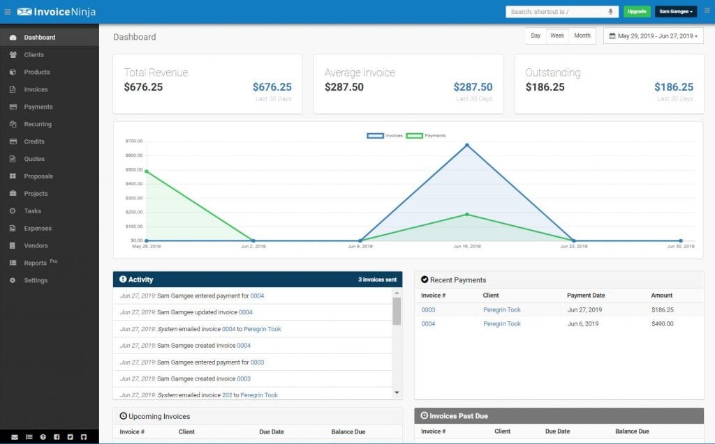This screenshot has width=715, height=444.
Task: Open Settings from the sidebar
Action: [x=35, y=280]
